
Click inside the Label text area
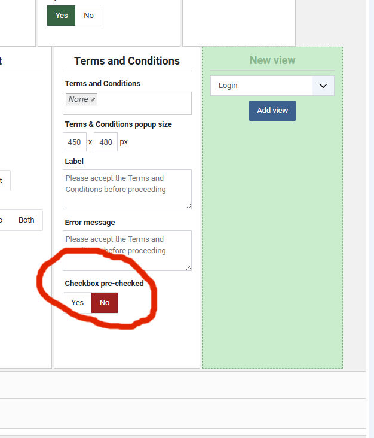click(127, 190)
